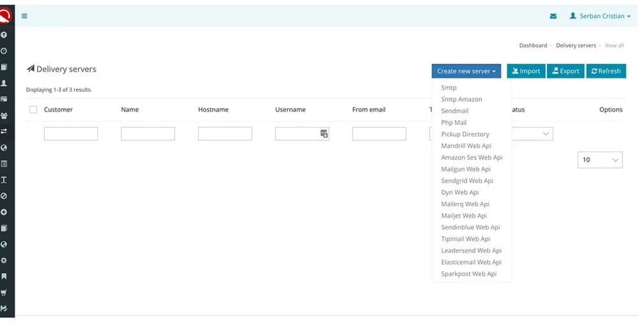This screenshot has height=332, width=639.
Task: Open the Serban Cristian user menu
Action: 600,16
